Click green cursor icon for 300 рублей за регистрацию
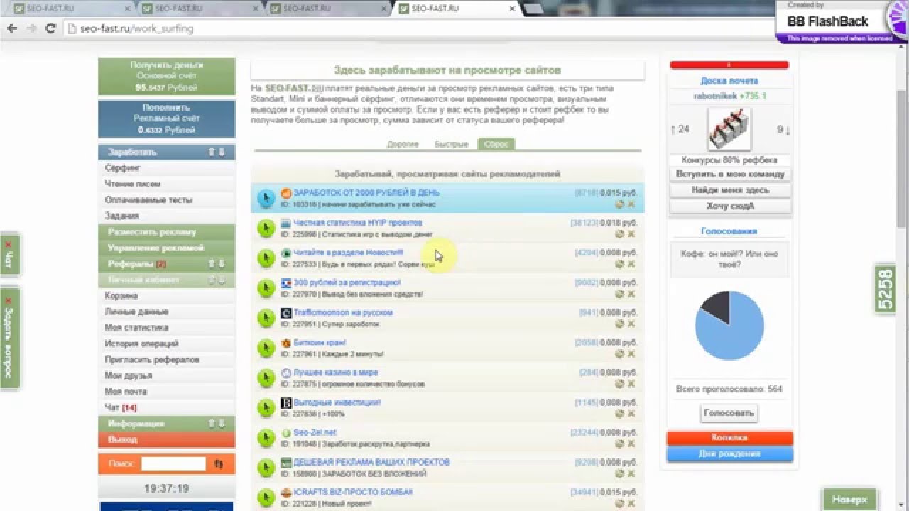This screenshot has height=511, width=909. click(266, 288)
